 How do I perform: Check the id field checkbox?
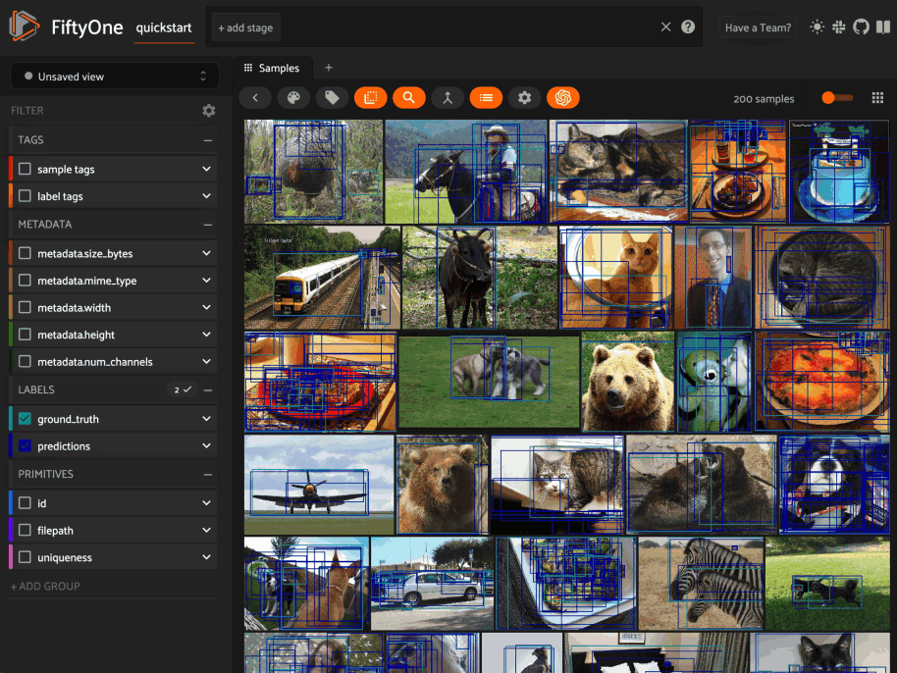(x=25, y=502)
